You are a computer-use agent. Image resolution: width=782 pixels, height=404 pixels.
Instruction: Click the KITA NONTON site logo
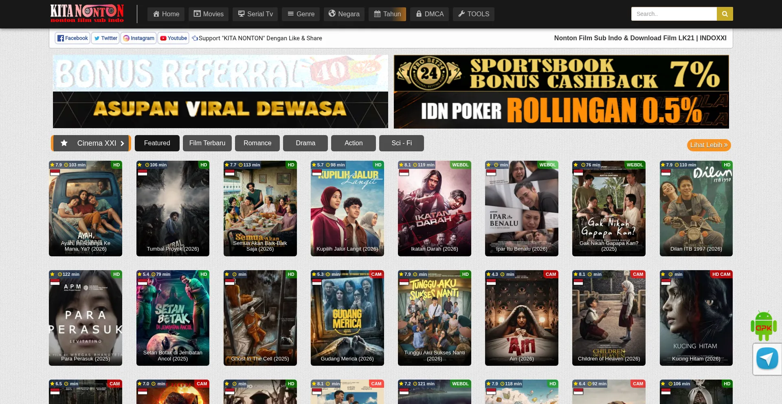click(87, 13)
